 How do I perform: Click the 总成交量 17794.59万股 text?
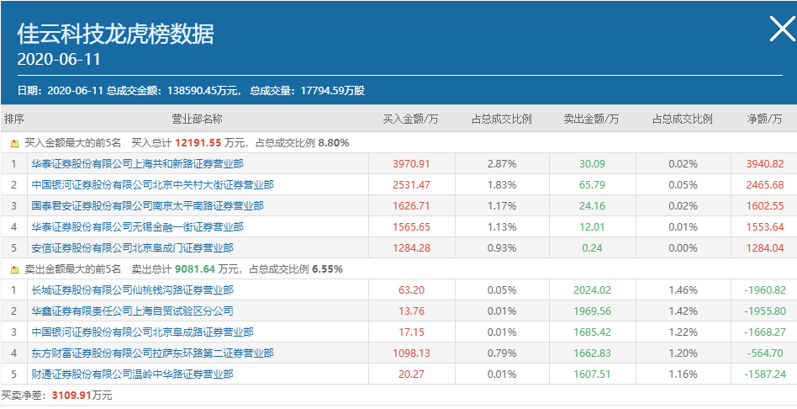pyautogui.click(x=307, y=91)
